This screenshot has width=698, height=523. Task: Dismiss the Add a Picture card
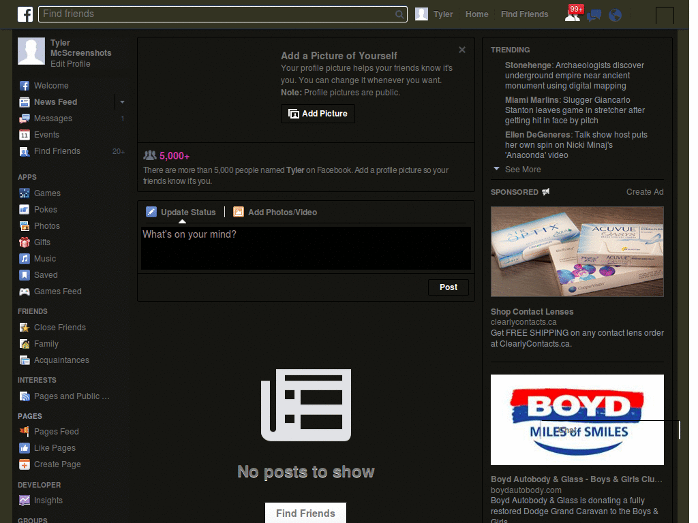click(462, 50)
